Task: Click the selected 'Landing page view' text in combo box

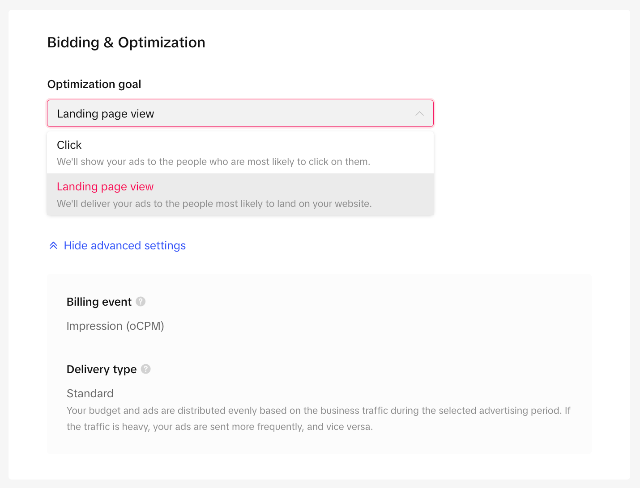Action: [x=106, y=114]
